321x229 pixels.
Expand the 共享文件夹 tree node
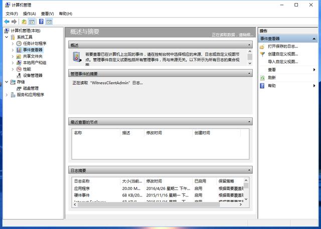pos(13,56)
